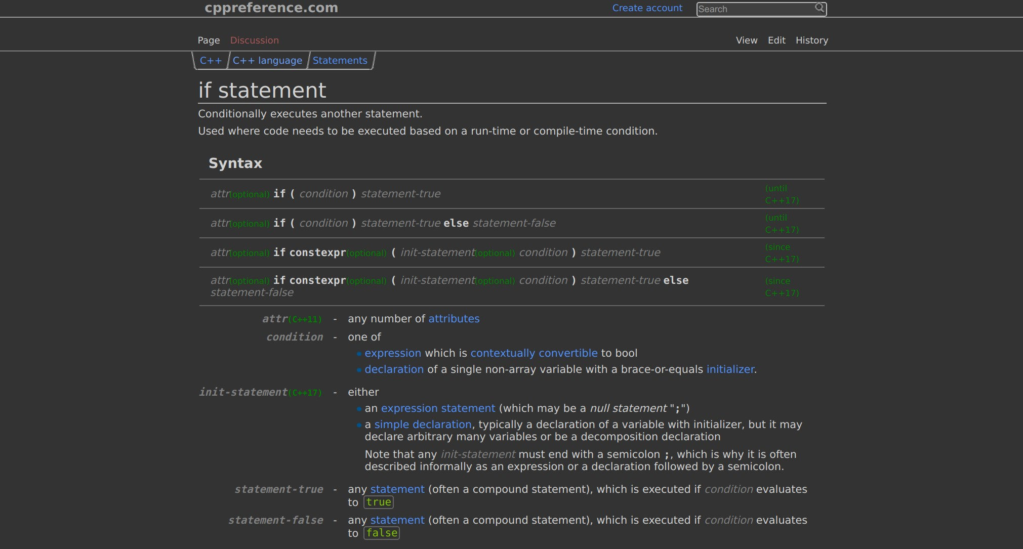
Task: Navigate to C++ via breadcrumb
Action: [x=211, y=60]
